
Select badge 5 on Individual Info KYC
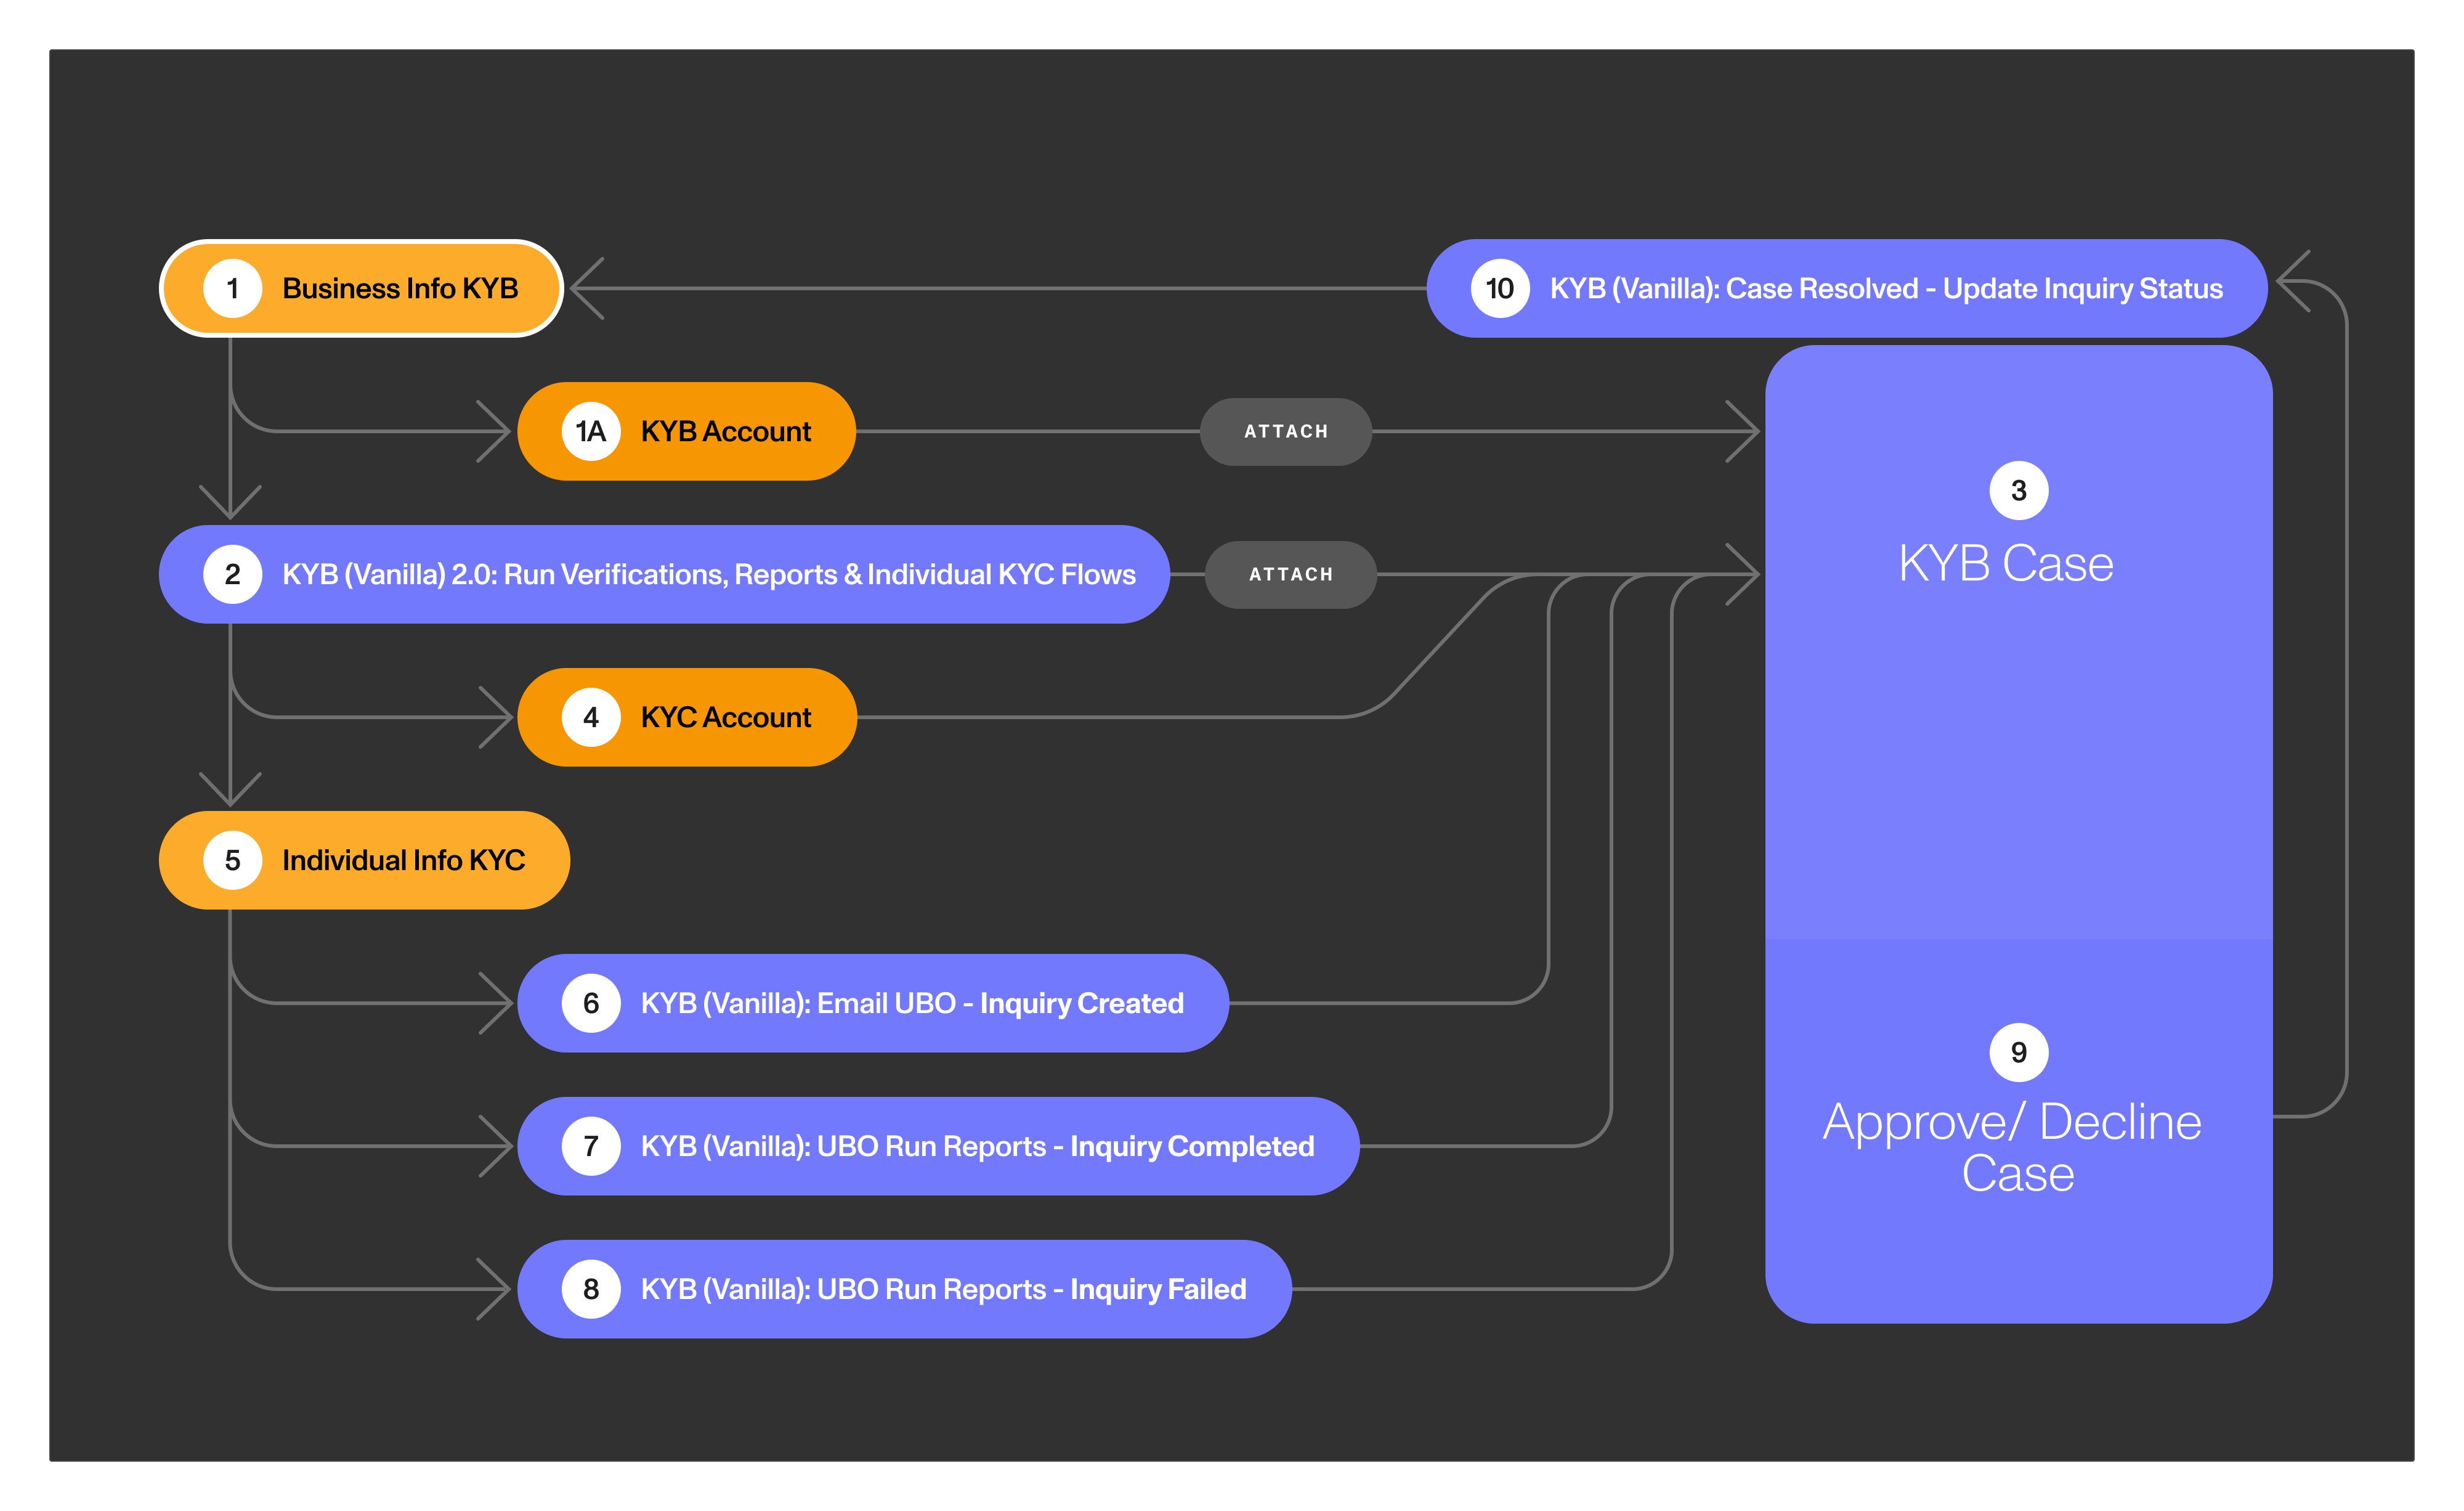[x=233, y=858]
